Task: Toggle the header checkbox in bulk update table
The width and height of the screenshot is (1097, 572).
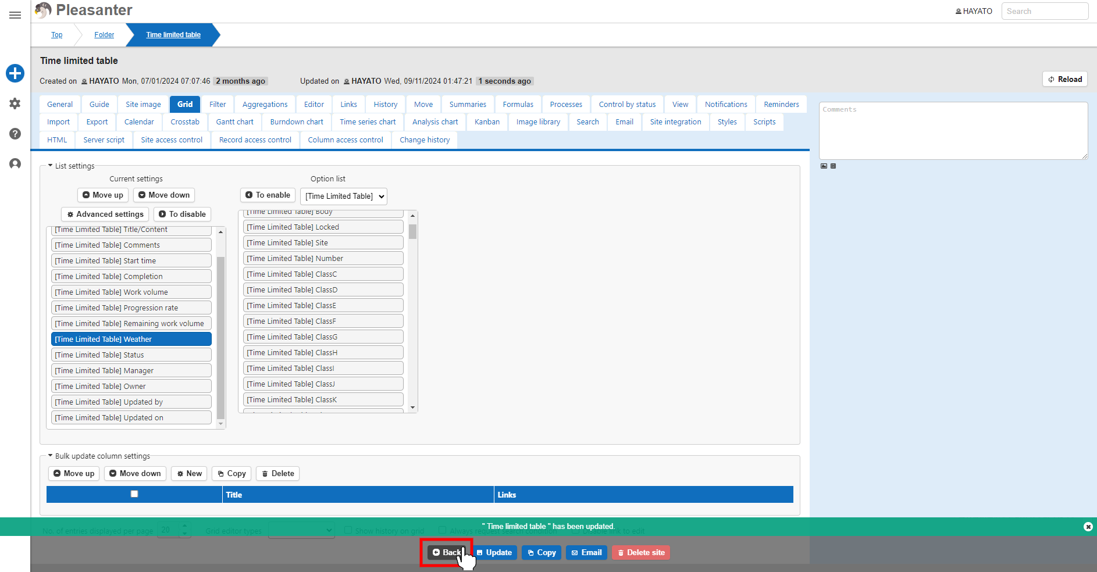Action: (134, 494)
